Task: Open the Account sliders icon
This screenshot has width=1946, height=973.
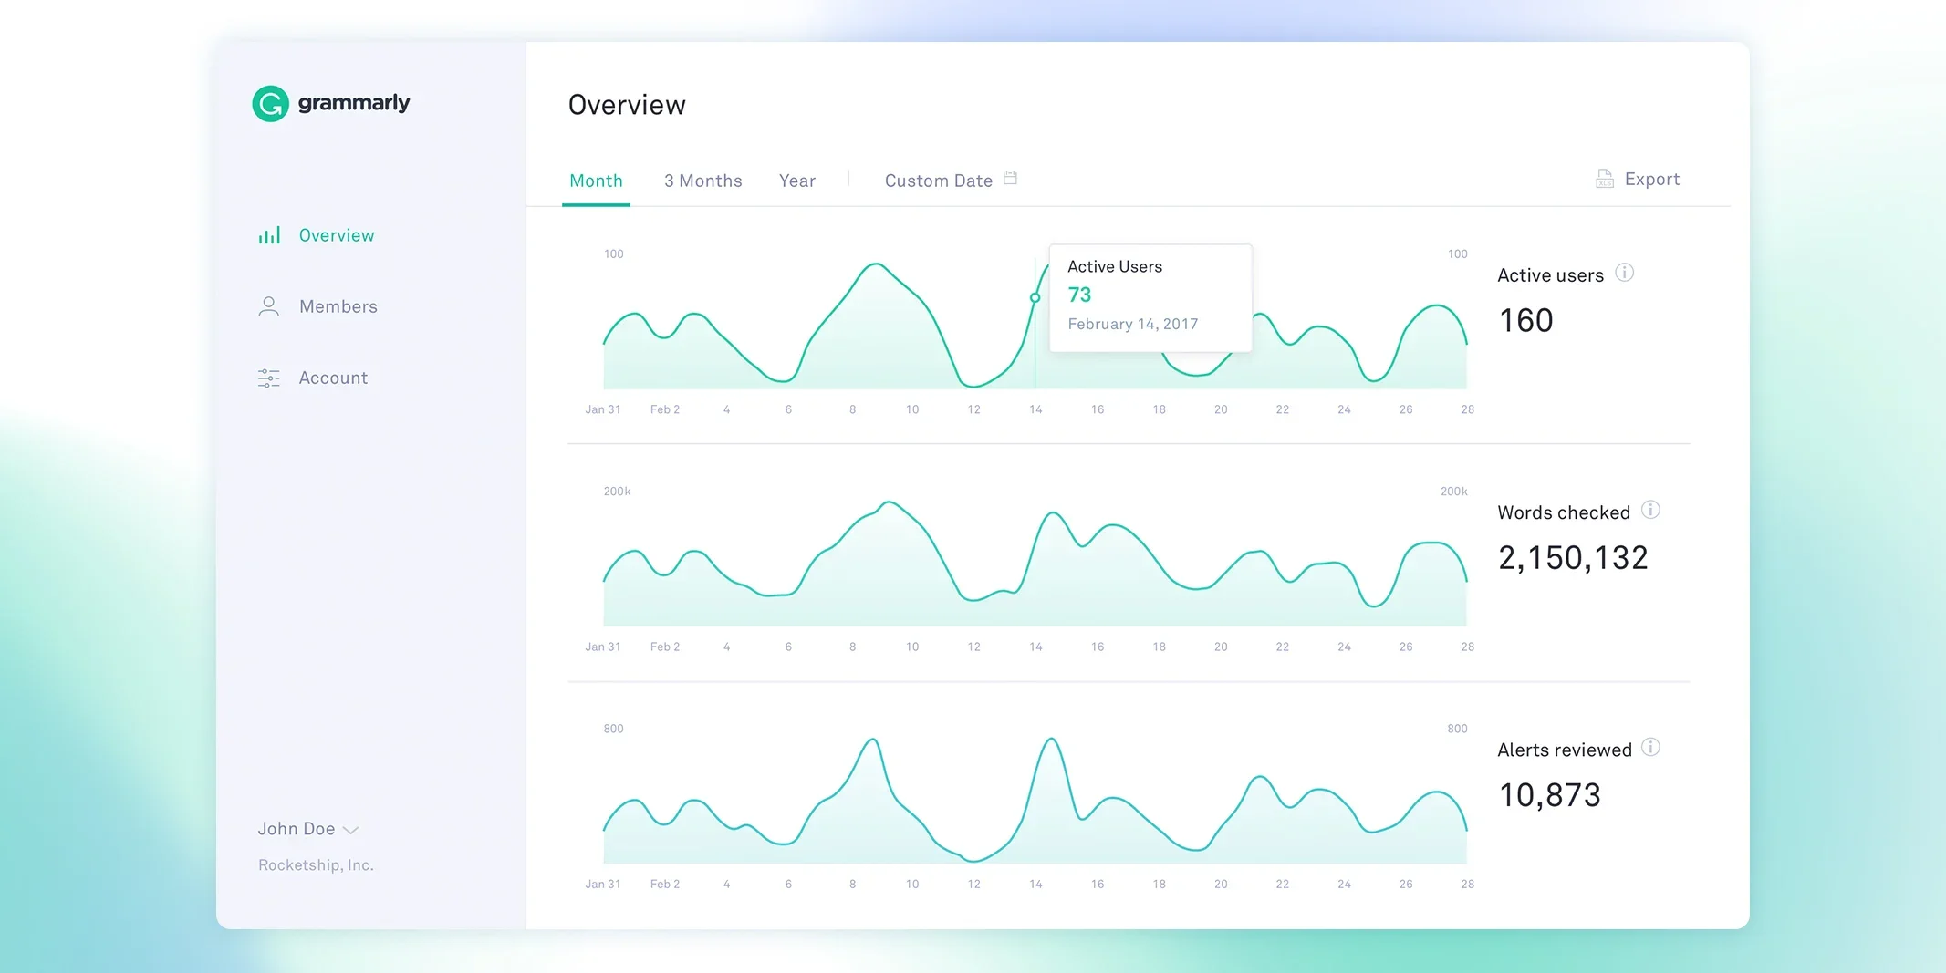Action: (268, 378)
